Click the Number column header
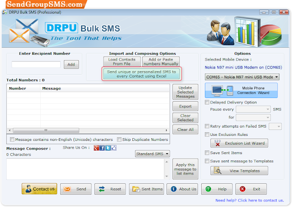292x207 pixels. tap(23, 88)
